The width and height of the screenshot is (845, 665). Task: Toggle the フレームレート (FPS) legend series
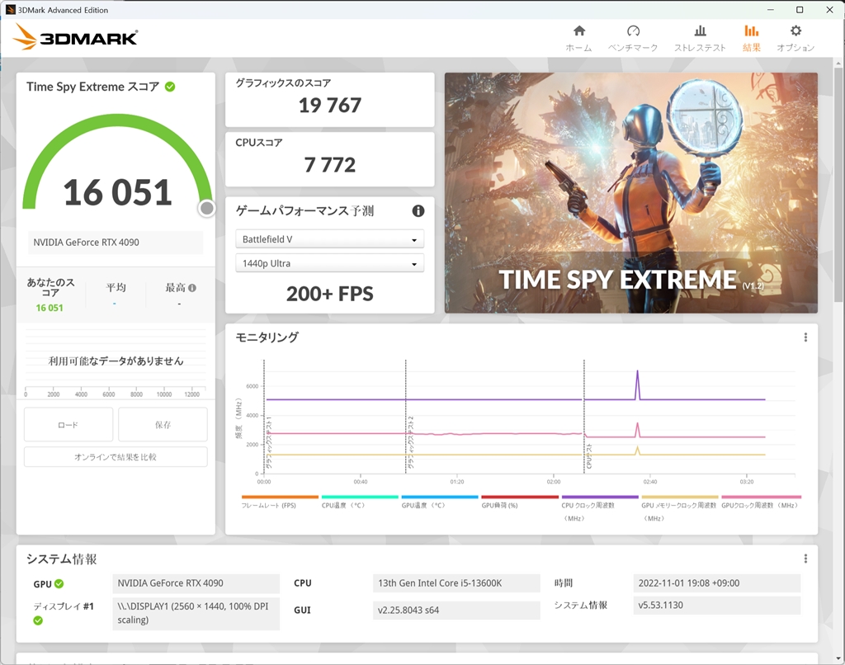(280, 502)
